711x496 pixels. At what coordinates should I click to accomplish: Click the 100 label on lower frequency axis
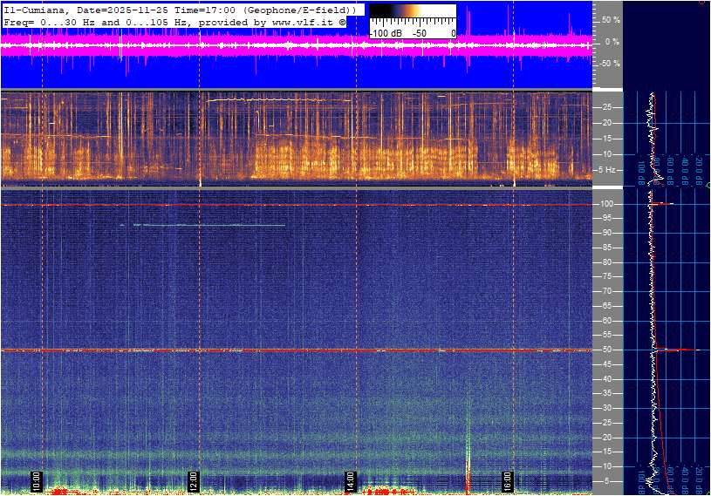pos(606,204)
